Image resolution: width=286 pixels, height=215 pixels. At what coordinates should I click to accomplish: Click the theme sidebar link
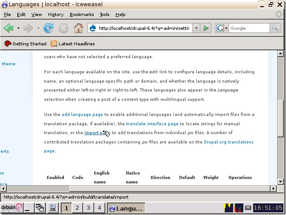coord(8,64)
